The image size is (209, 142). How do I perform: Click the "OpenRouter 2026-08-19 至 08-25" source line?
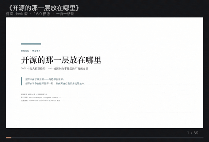point(40,100)
